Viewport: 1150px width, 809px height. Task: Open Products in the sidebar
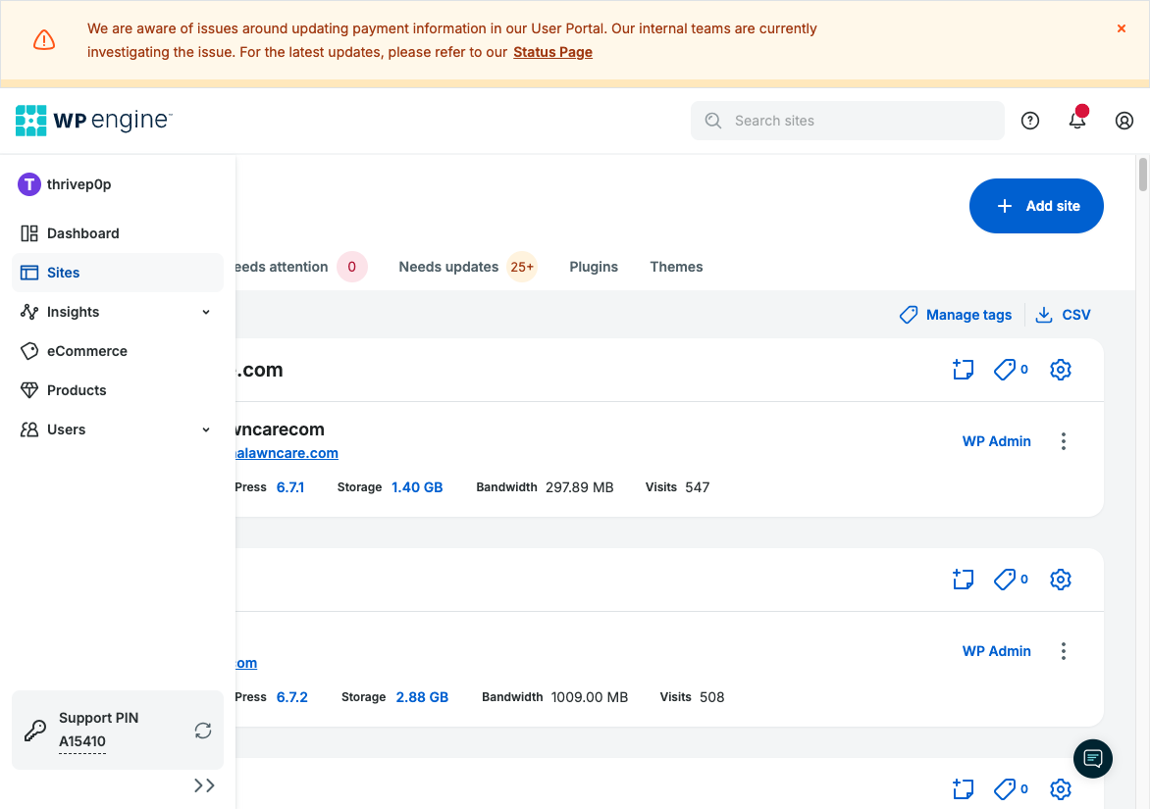[118, 390]
